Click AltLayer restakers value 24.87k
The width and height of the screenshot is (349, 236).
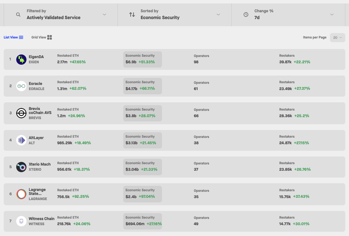(286, 143)
